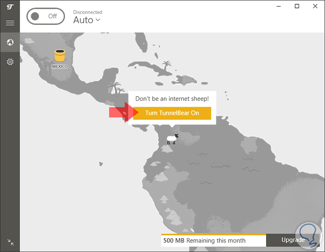Viewport: 325px width, 252px height.
Task: Maximize the TunnelBear window
Action: coord(297,6)
